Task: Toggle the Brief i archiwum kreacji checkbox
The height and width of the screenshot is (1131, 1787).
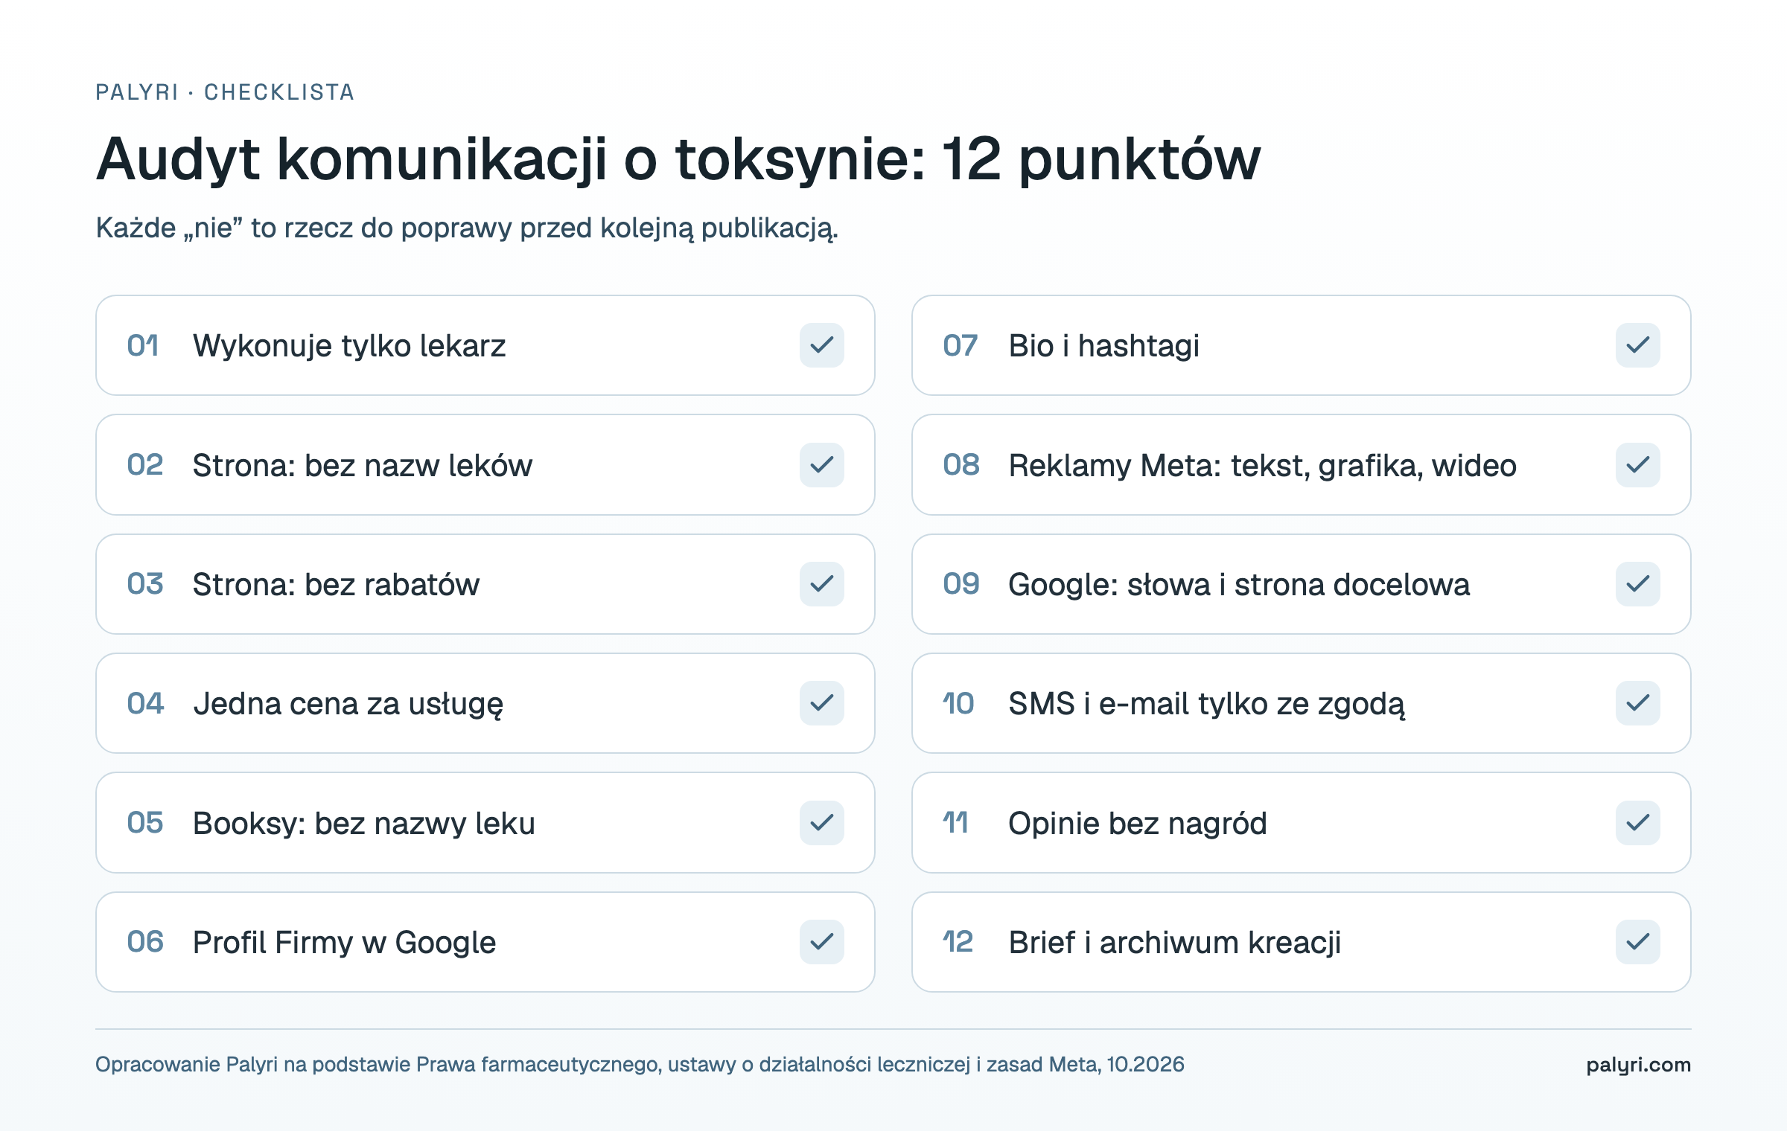Action: (x=1637, y=942)
